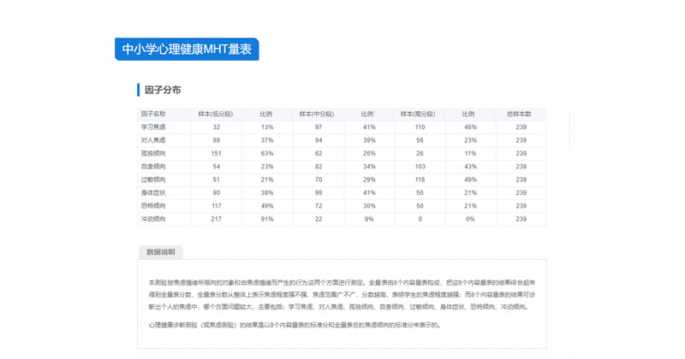Click value 117 in 恐怖倾向 row

(x=217, y=205)
